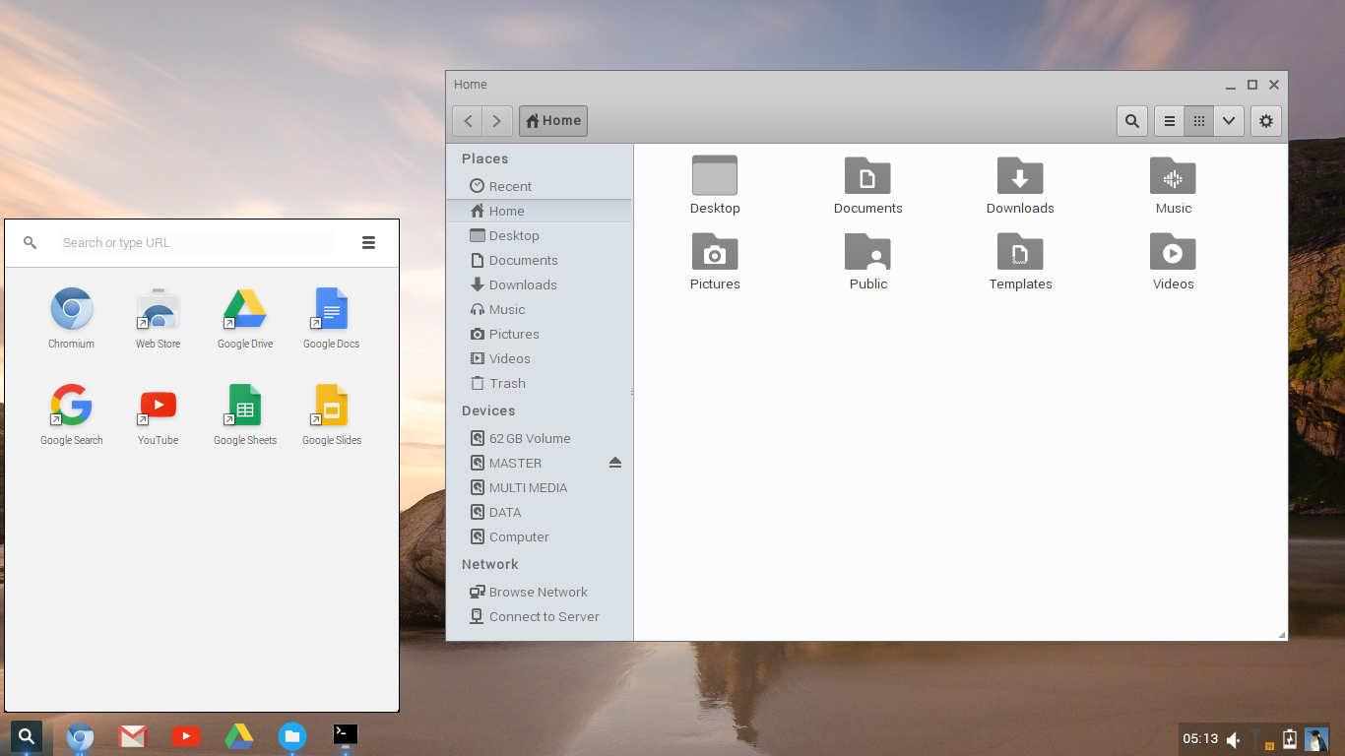This screenshot has width=1345, height=756.
Task: Open Google Search from the app launcher
Action: pos(72,414)
